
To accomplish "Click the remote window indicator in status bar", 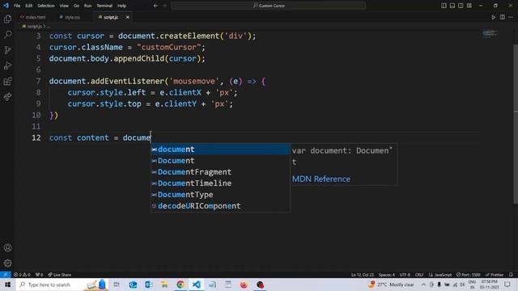I will 6,275.
